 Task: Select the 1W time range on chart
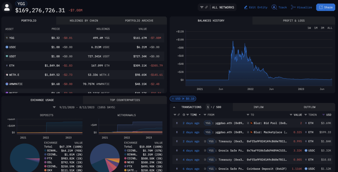309,28
